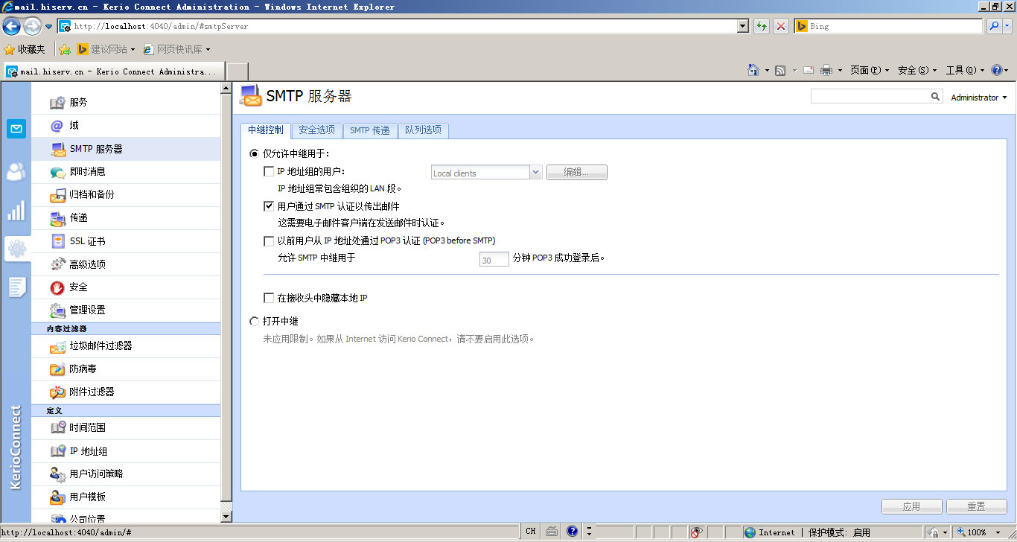Open the 垃圾邮件过滤器 spam filter icon
Viewport: 1017px width, 542px height.
coord(57,346)
